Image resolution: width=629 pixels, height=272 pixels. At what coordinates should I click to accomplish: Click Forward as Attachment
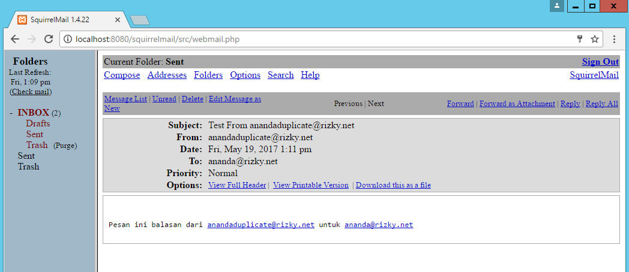[x=517, y=104]
